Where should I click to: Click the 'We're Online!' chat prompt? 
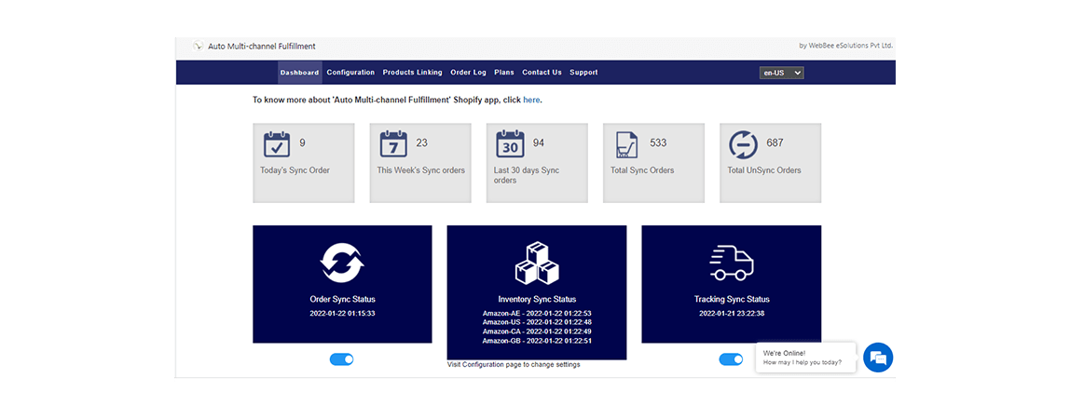806,358
